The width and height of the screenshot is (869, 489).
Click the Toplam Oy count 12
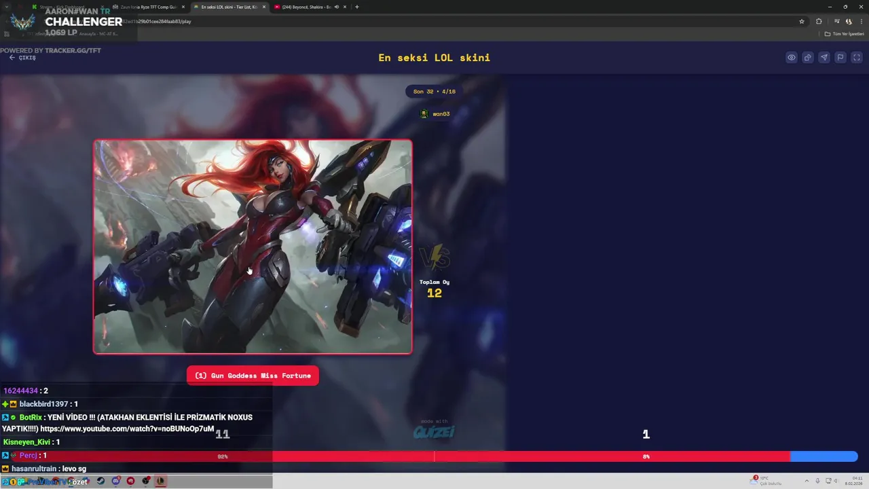[434, 293]
